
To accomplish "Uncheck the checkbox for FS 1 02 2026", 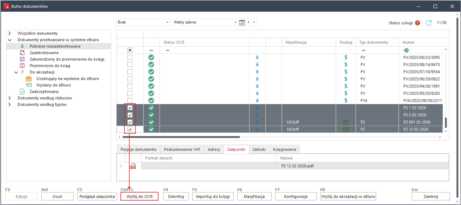I will pos(130,108).
